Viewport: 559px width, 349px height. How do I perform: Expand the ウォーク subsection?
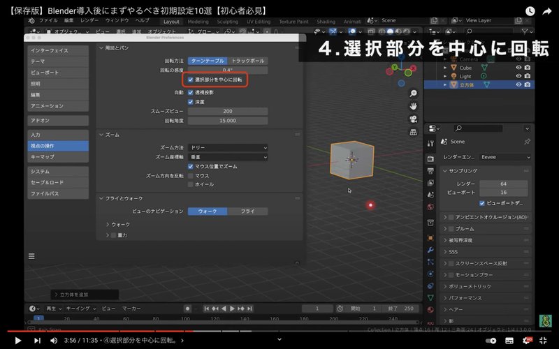click(x=108, y=224)
